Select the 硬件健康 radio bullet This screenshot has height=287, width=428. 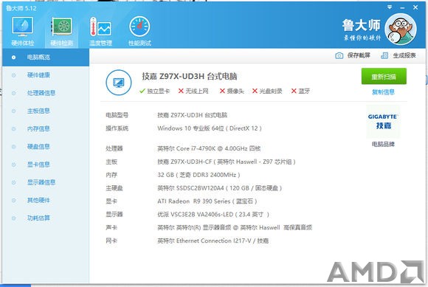click(13, 75)
